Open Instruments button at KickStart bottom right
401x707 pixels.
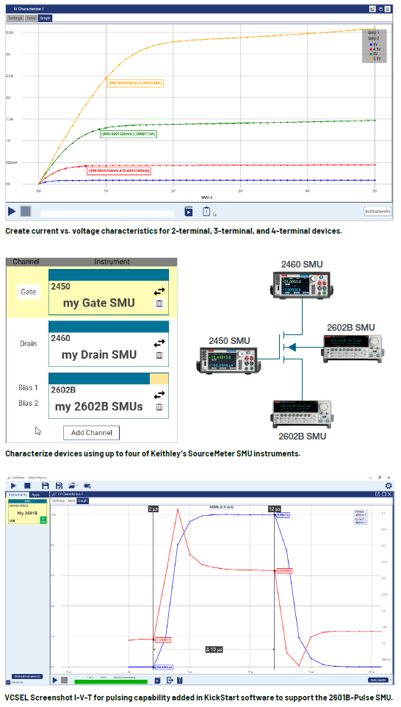point(378,680)
